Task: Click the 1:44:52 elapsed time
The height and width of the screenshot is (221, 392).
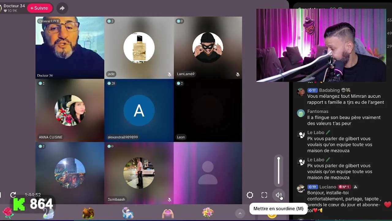Action: point(33,195)
